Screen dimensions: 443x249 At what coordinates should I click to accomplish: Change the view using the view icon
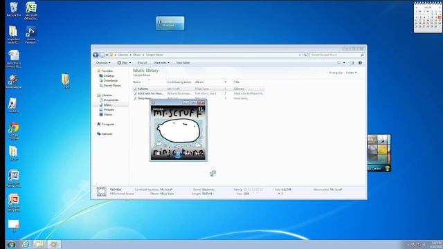click(x=339, y=63)
